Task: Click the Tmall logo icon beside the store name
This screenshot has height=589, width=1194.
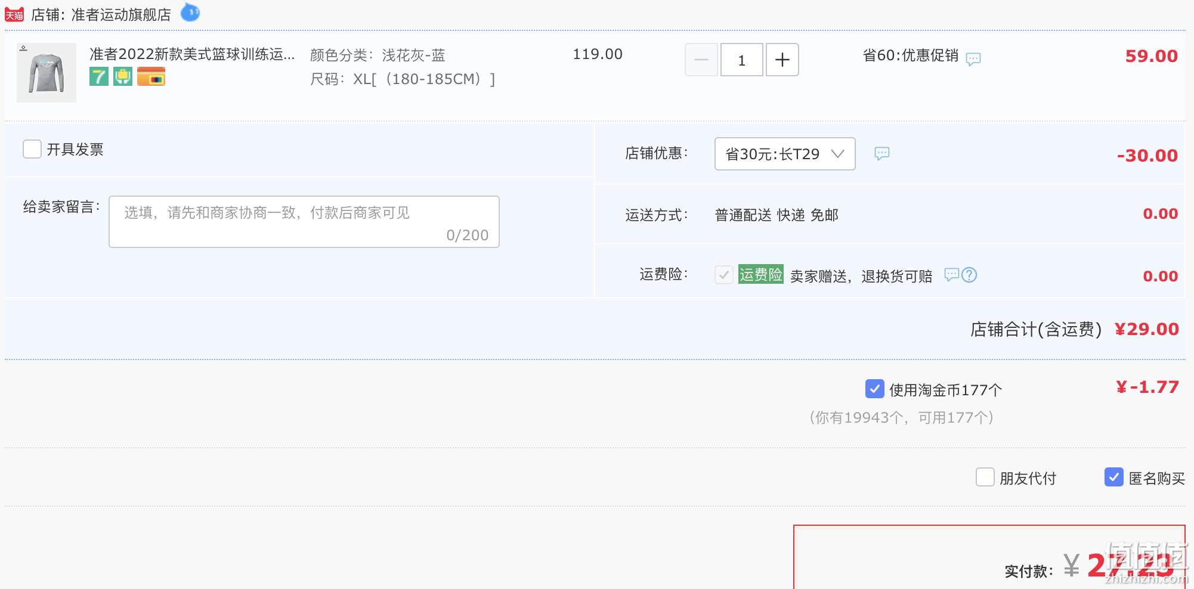Action: (x=14, y=14)
